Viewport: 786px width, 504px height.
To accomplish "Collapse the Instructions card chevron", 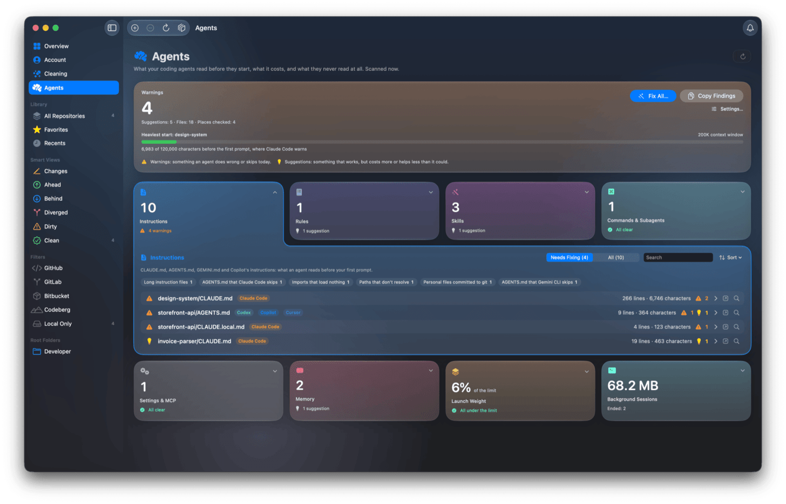I will coord(275,192).
